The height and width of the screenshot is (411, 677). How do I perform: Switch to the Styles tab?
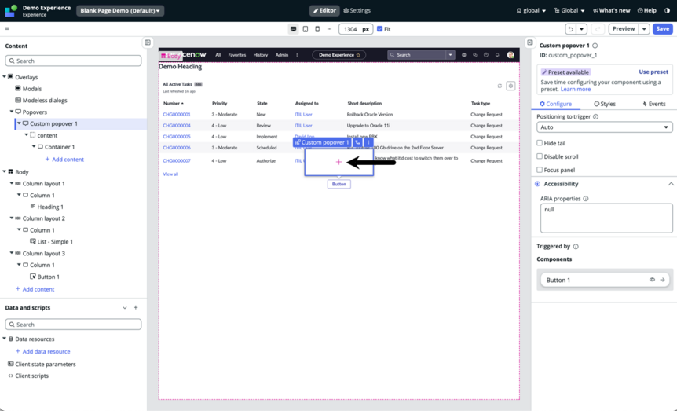605,104
